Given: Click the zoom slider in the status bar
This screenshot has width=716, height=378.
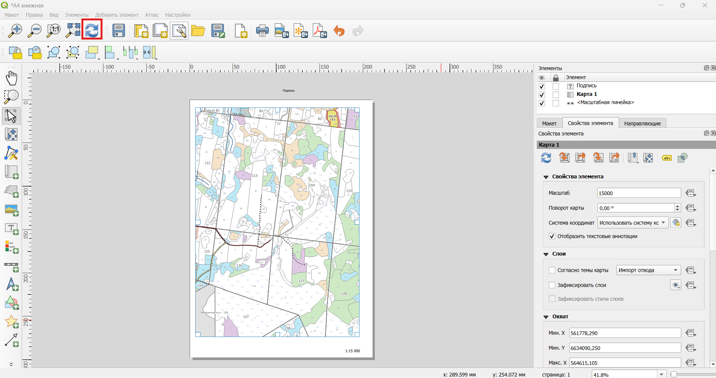Looking at the screenshot, I should click(693, 374).
